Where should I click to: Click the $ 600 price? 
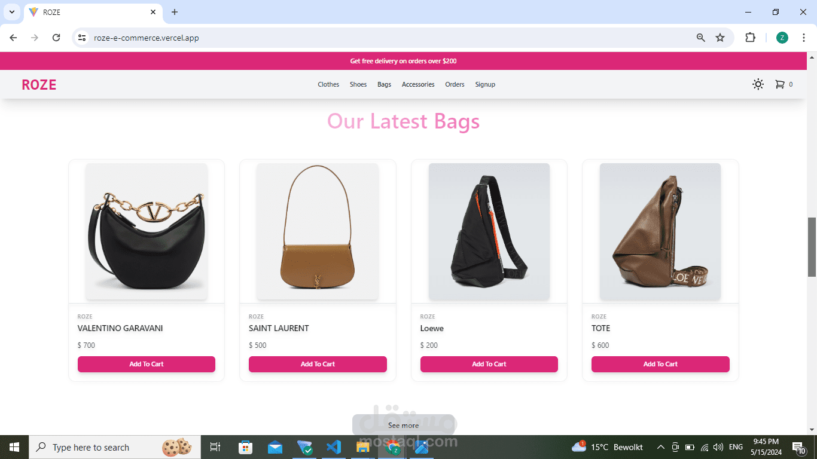pyautogui.click(x=600, y=345)
